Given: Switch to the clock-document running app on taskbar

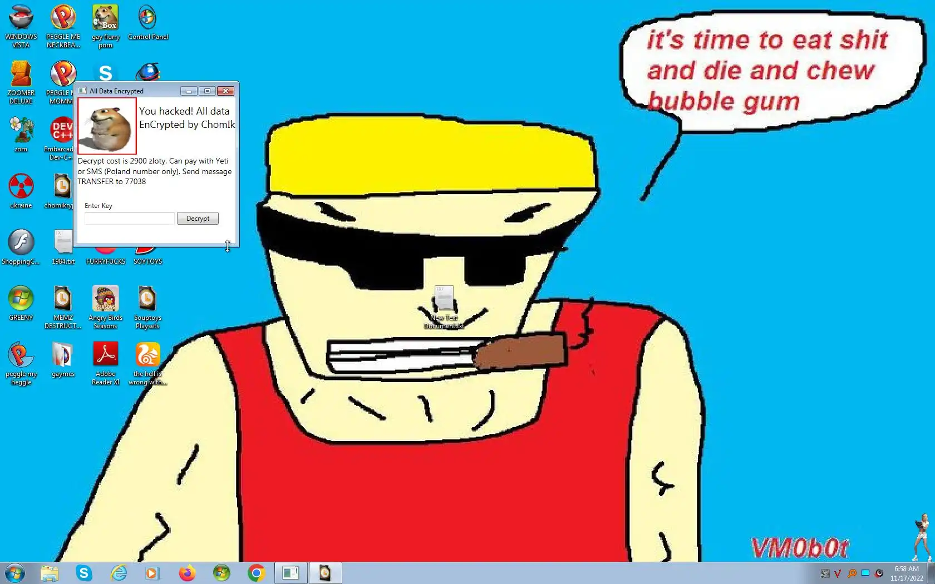Looking at the screenshot, I should (325, 573).
